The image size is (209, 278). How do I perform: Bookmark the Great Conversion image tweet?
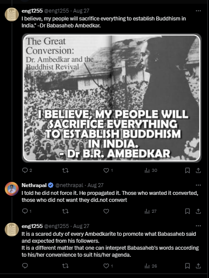[x=187, y=171]
